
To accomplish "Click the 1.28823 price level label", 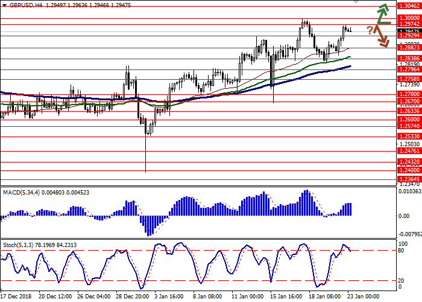I will [x=408, y=47].
